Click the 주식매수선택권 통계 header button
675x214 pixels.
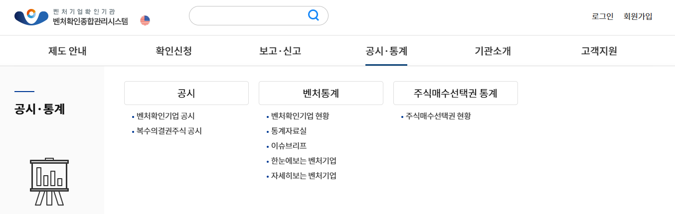[455, 93]
